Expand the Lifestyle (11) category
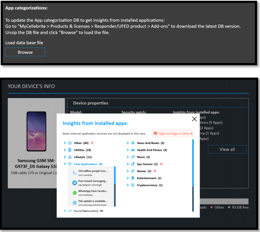The image size is (260, 232). click(x=65, y=157)
